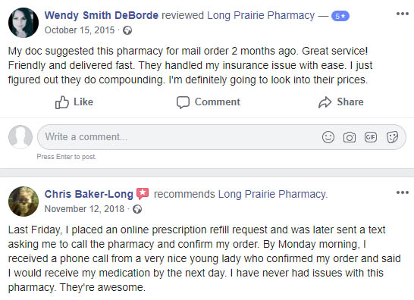This screenshot has height=300, width=414.
Task: Click the October 15, 2015 timestamp
Action: point(80,30)
